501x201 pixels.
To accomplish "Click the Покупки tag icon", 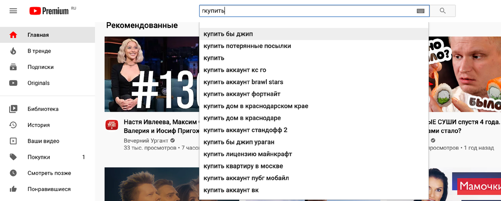I will click(x=13, y=157).
